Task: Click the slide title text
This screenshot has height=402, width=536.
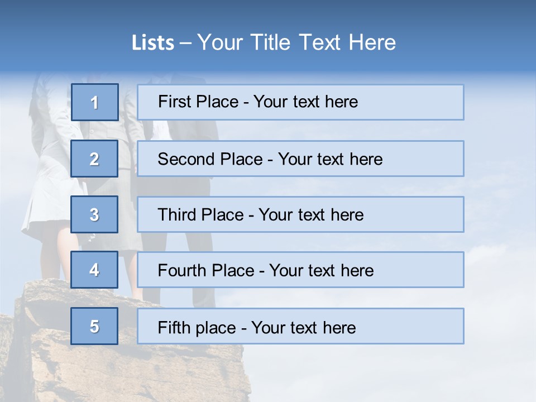Action: point(264,42)
